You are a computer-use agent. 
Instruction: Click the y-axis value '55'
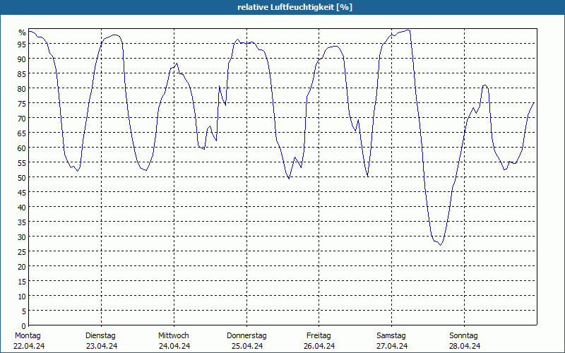tap(22, 163)
